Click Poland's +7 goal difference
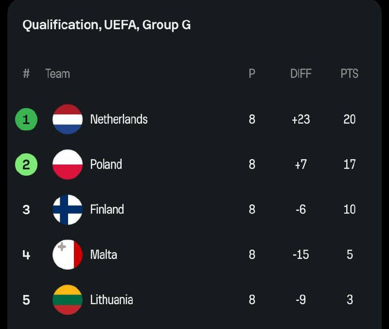Viewport: 389px width, 329px height. click(x=301, y=164)
